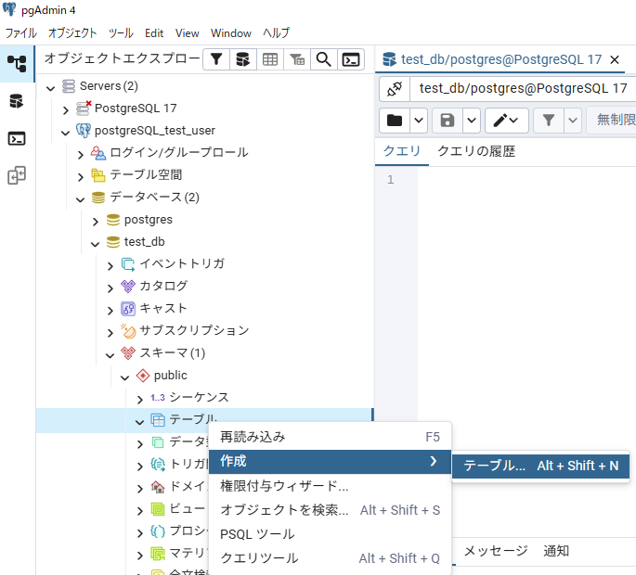Choose クエリツール from context menu

[330, 558]
